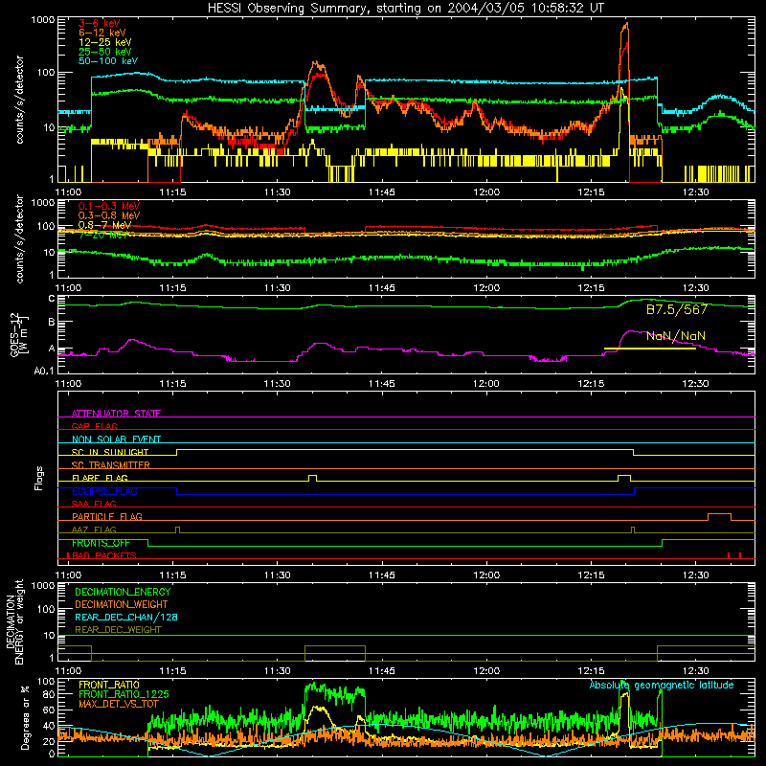Image resolution: width=766 pixels, height=766 pixels.
Task: Click the 12:30 time tick under the GOES panel
Action: [695, 384]
